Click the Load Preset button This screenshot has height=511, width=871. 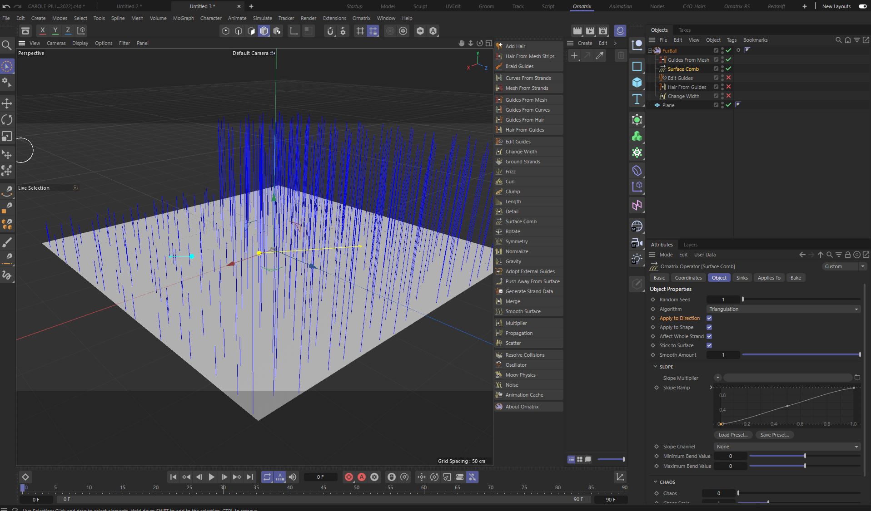(x=732, y=435)
